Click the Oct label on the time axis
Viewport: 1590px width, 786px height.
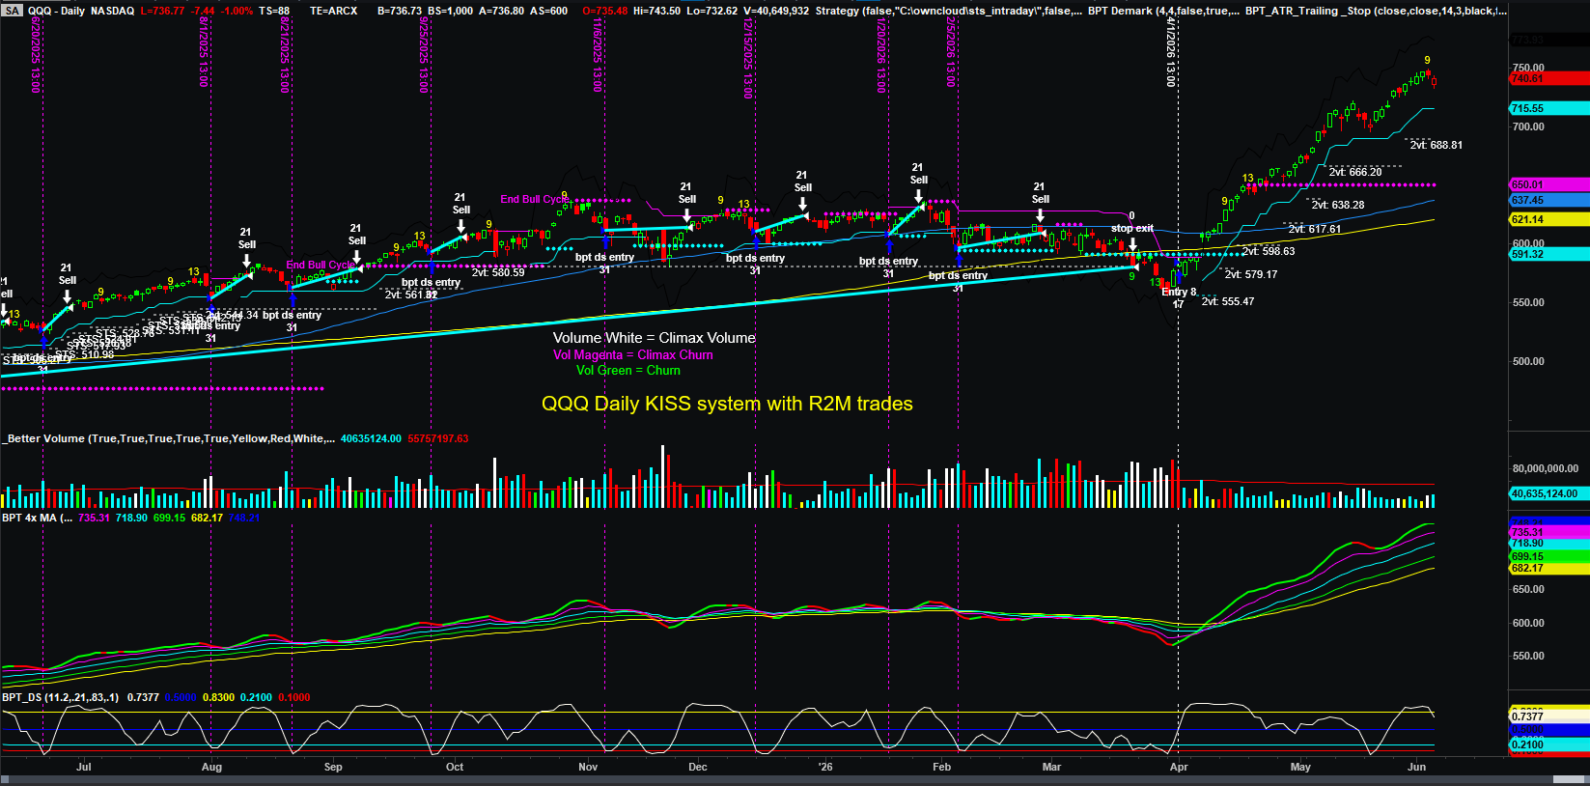coord(455,767)
